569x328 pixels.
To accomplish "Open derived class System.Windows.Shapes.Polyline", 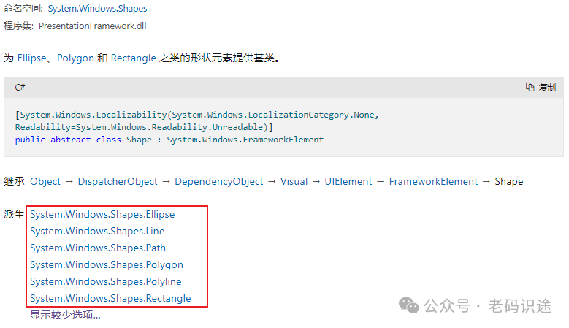I will 106,281.
